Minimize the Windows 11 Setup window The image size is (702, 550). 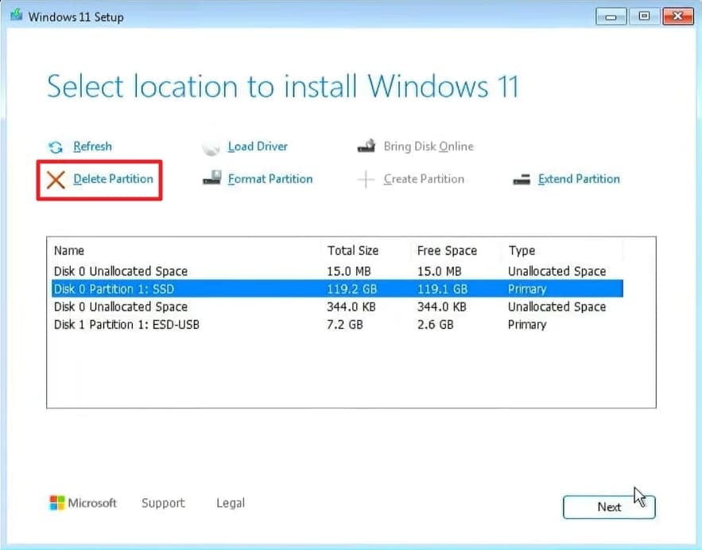point(611,17)
